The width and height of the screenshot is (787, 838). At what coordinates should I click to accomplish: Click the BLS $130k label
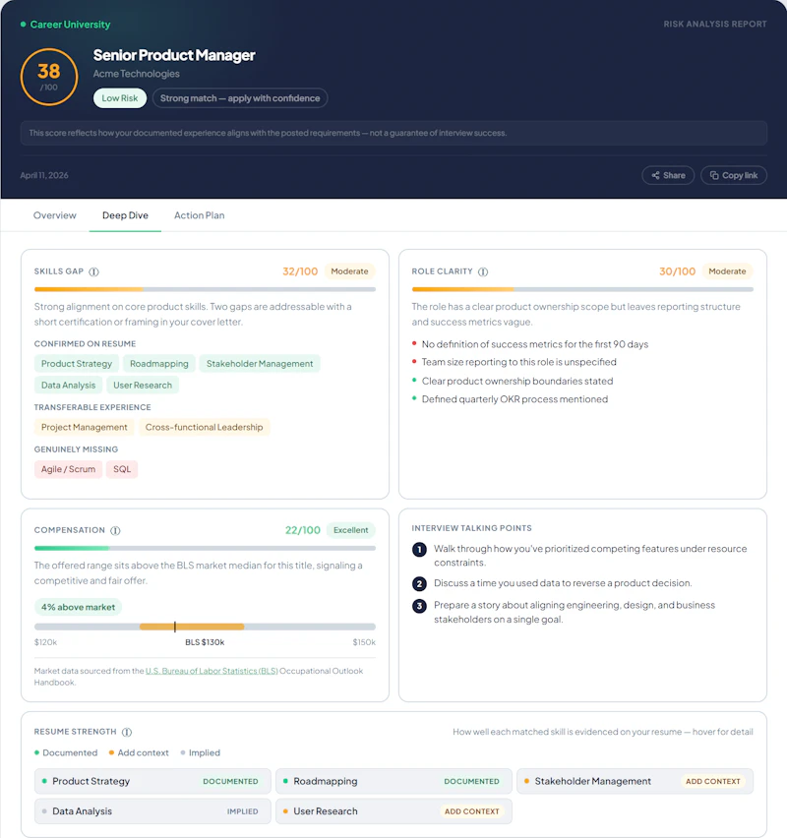point(205,642)
